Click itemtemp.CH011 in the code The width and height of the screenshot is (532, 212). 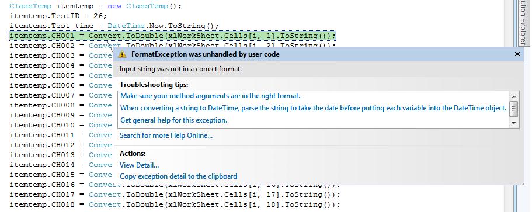point(41,135)
